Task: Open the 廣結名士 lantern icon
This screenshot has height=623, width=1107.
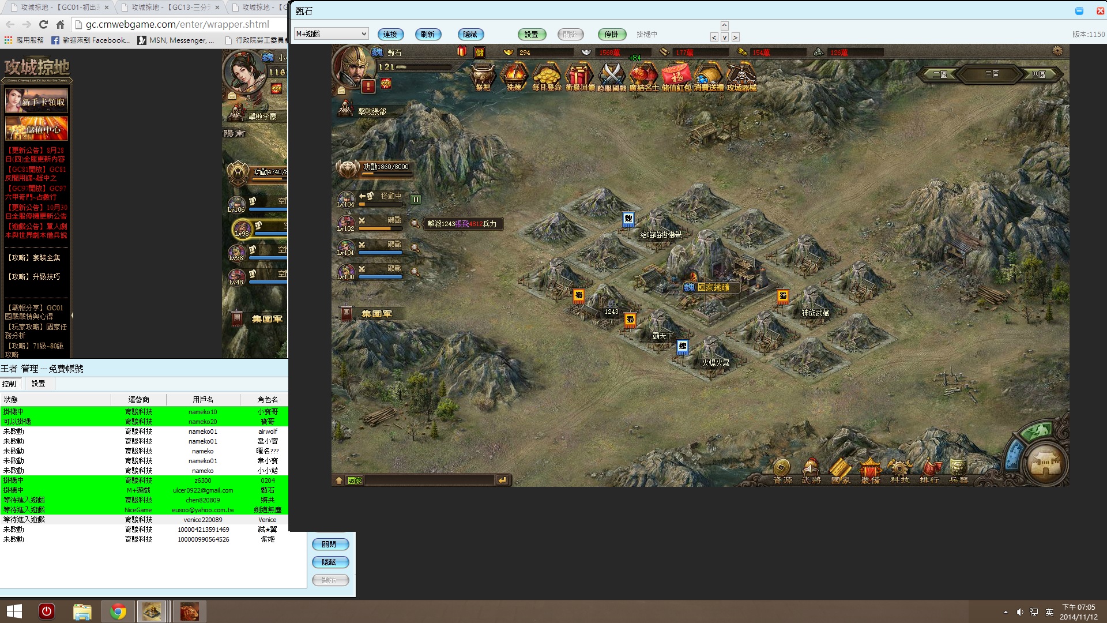Action: point(644,77)
